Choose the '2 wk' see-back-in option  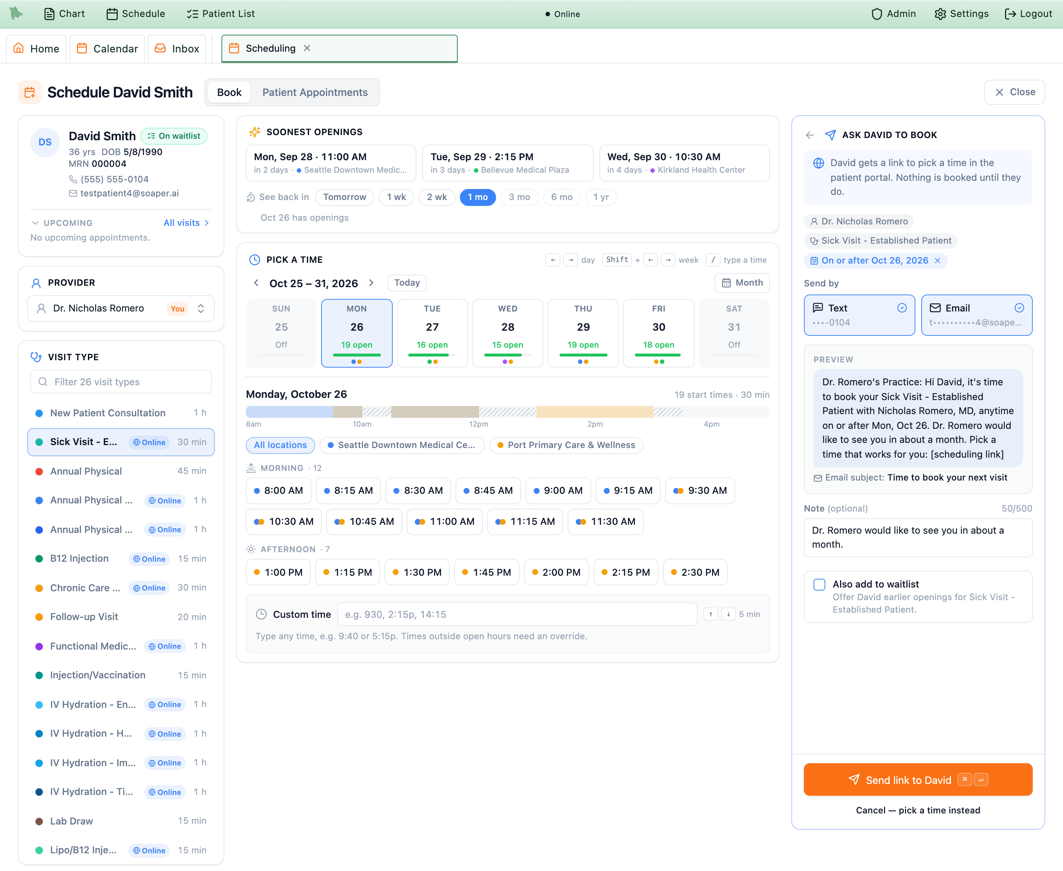[x=437, y=197]
